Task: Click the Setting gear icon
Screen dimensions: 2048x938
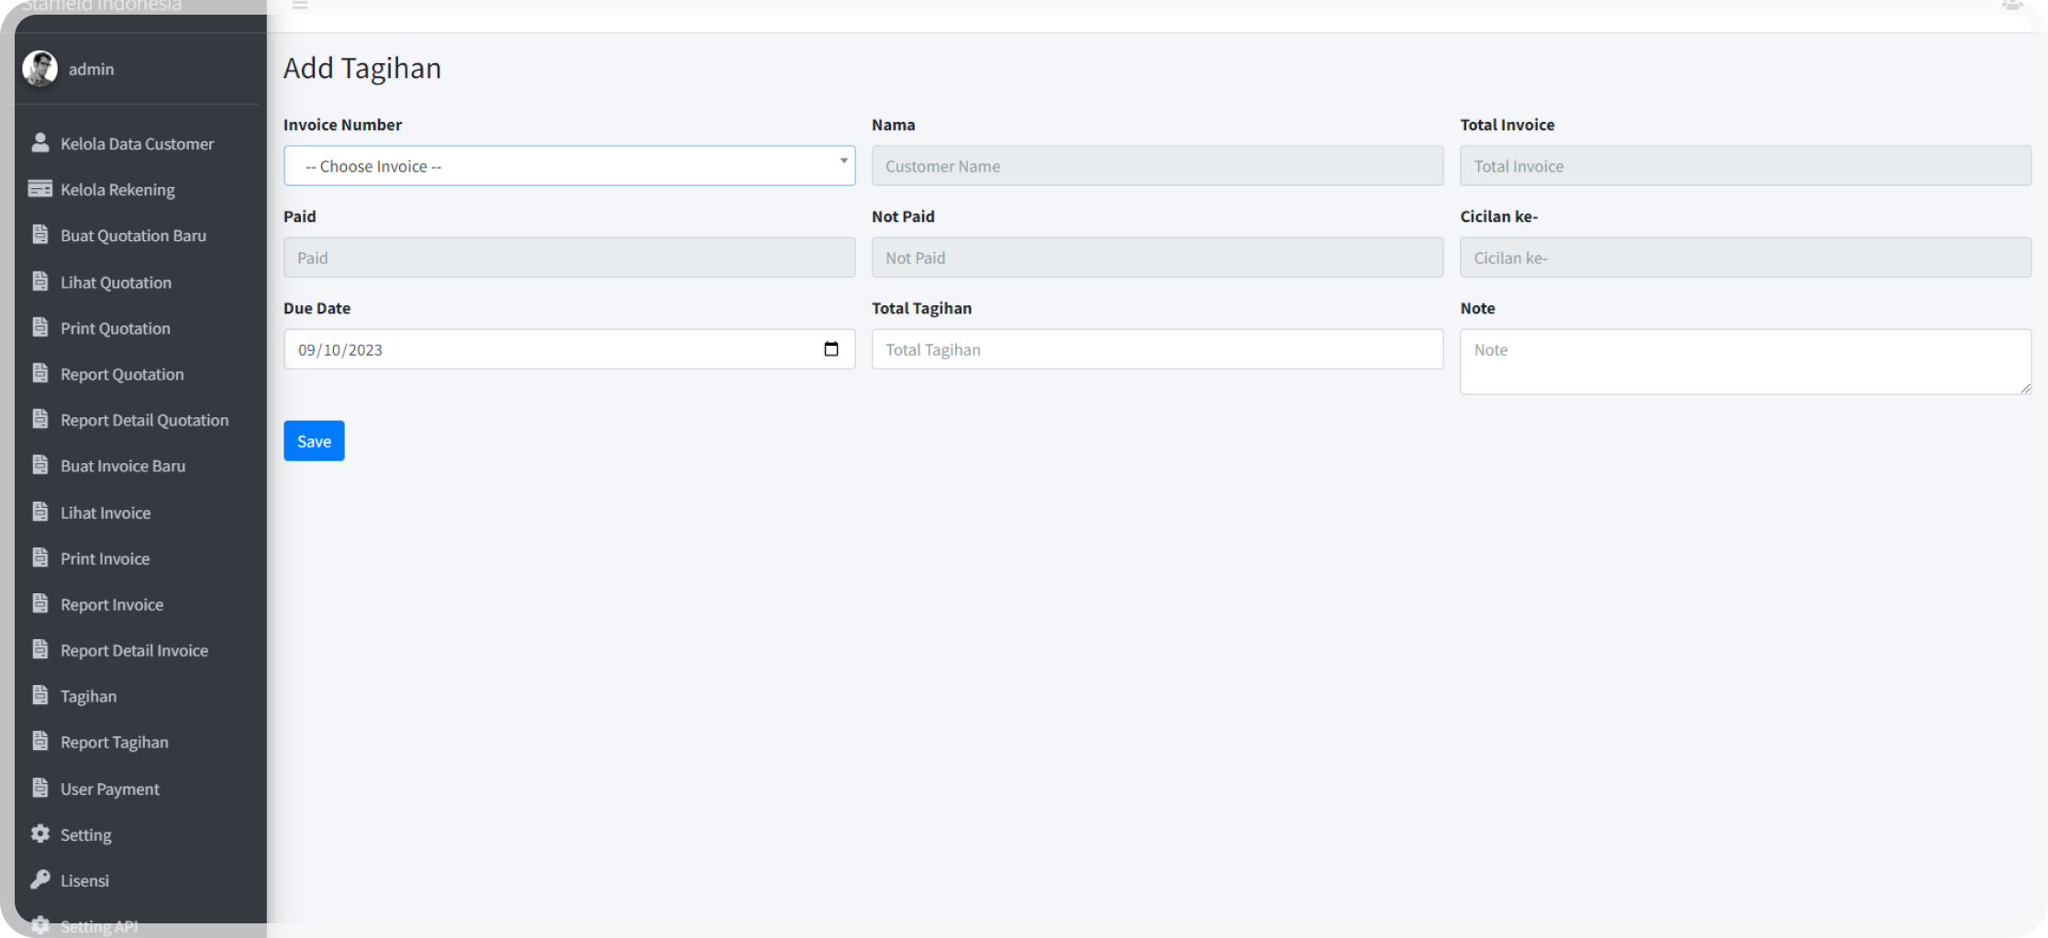Action: (39, 833)
